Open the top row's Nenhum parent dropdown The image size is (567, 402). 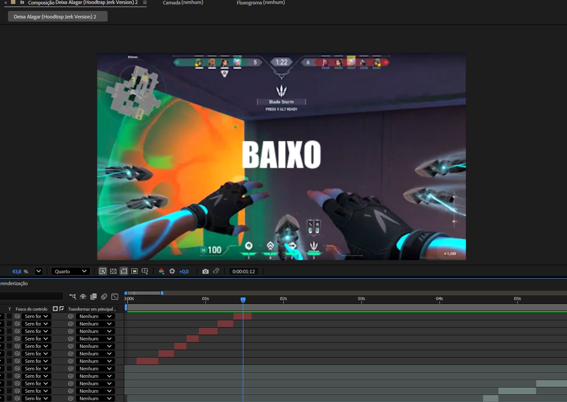95,316
